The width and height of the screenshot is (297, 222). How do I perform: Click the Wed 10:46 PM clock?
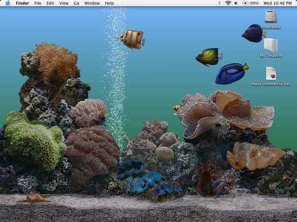click(277, 3)
